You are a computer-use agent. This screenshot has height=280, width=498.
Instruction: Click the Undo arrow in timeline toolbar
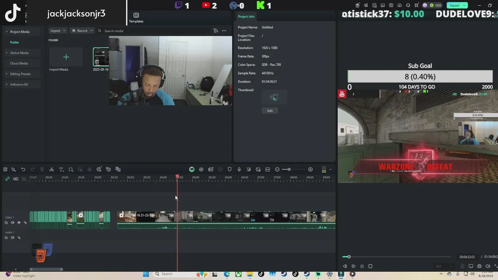(23, 170)
